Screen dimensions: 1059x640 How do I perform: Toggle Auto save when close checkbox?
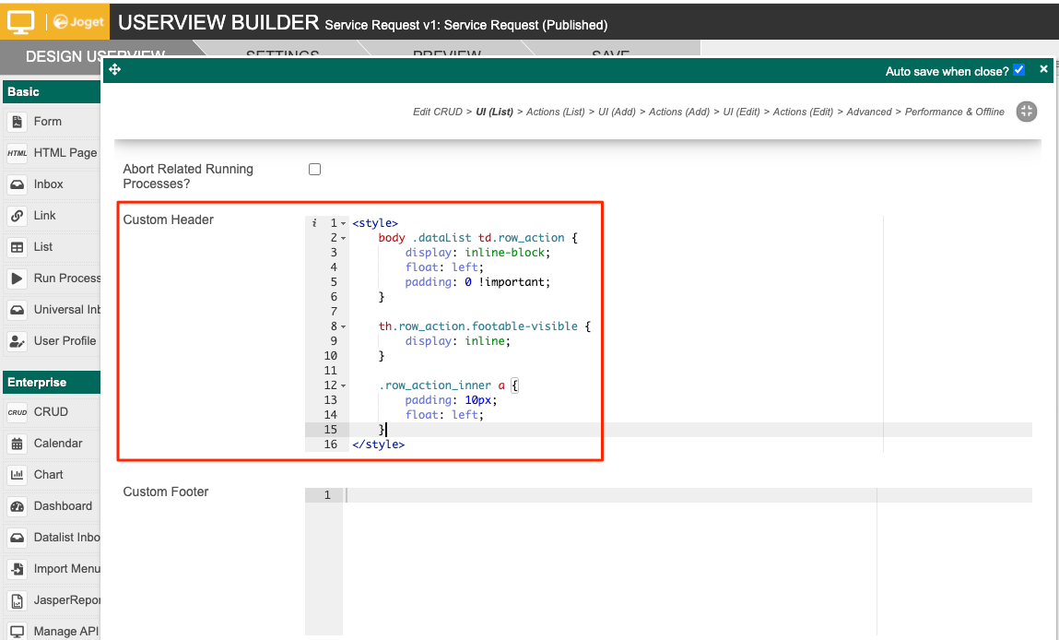pyautogui.click(x=1018, y=70)
